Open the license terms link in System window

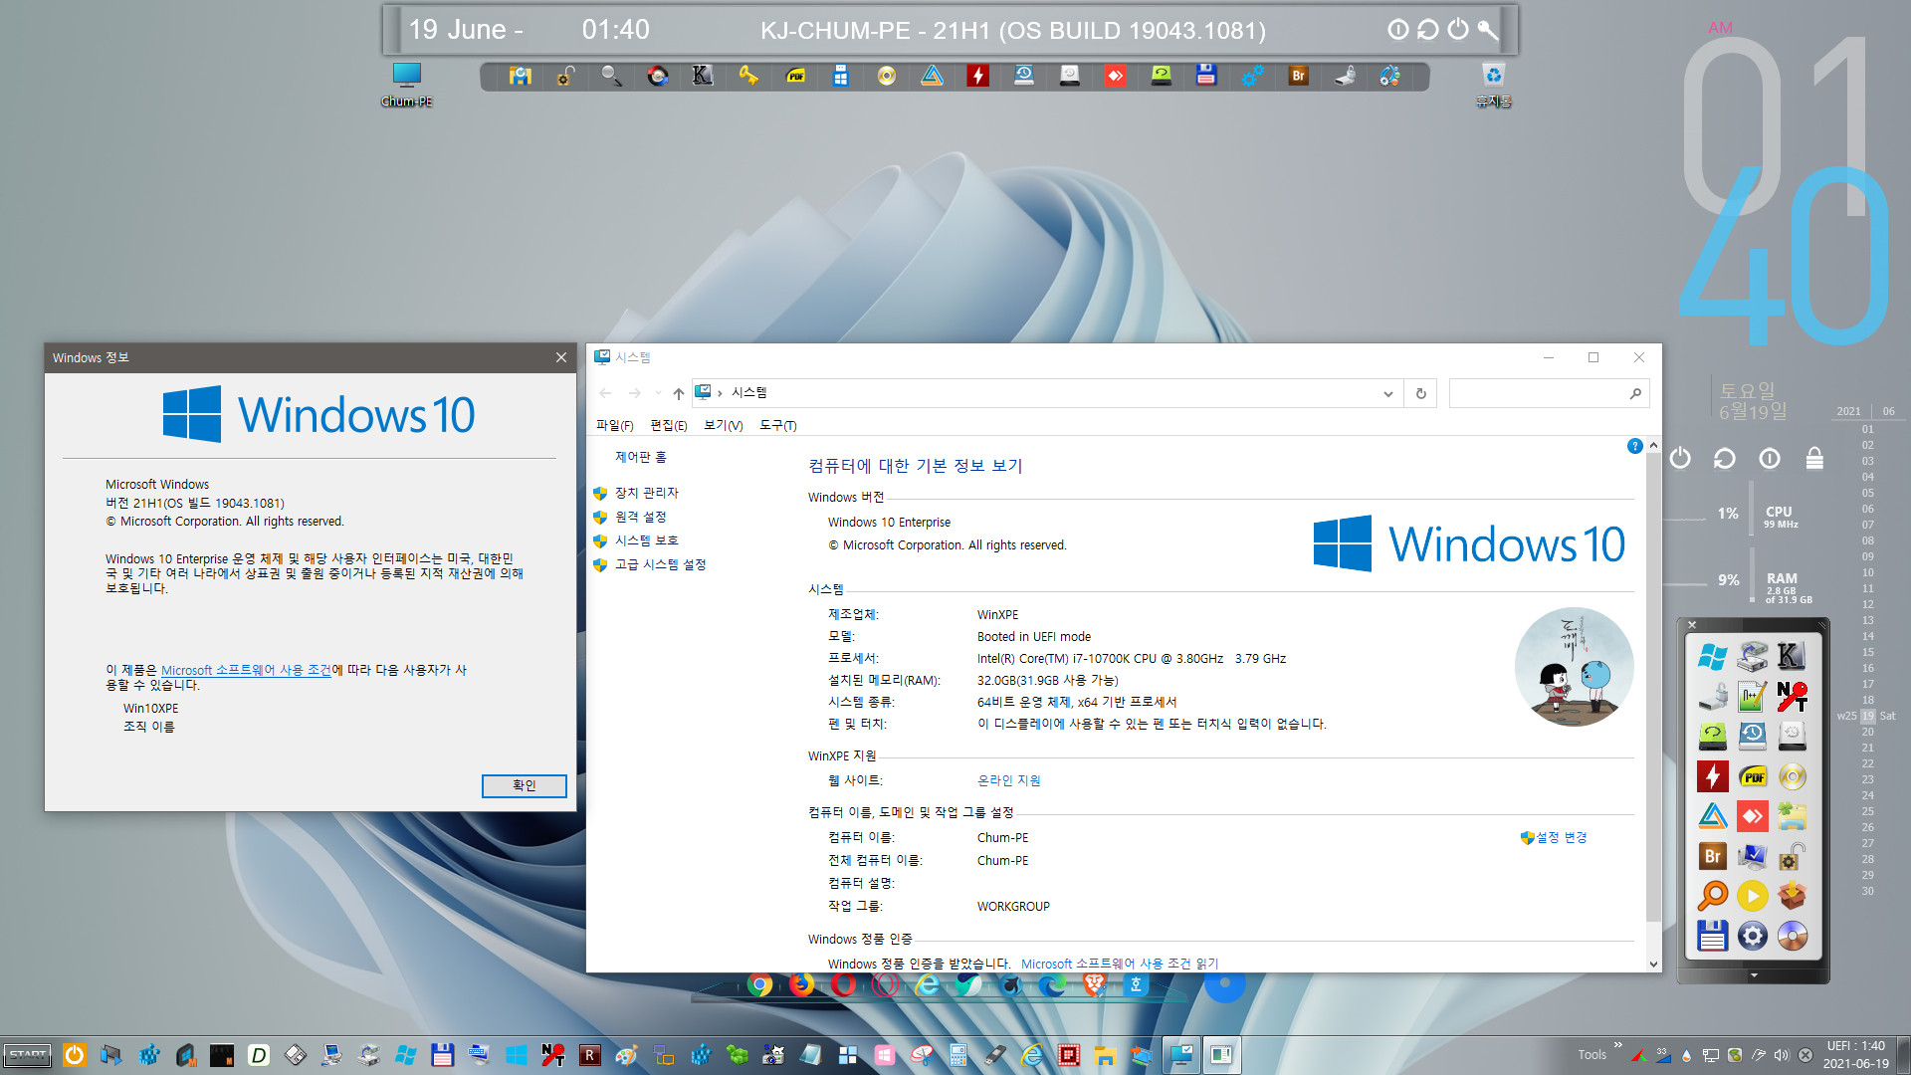1120,964
